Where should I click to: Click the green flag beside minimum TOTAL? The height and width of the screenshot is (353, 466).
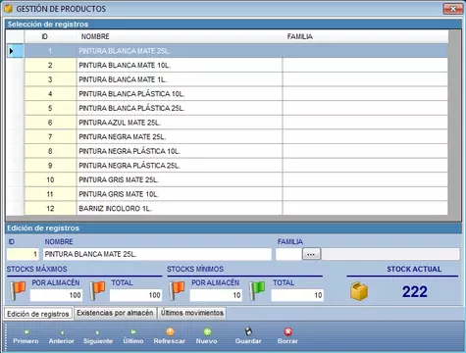pyautogui.click(x=257, y=291)
